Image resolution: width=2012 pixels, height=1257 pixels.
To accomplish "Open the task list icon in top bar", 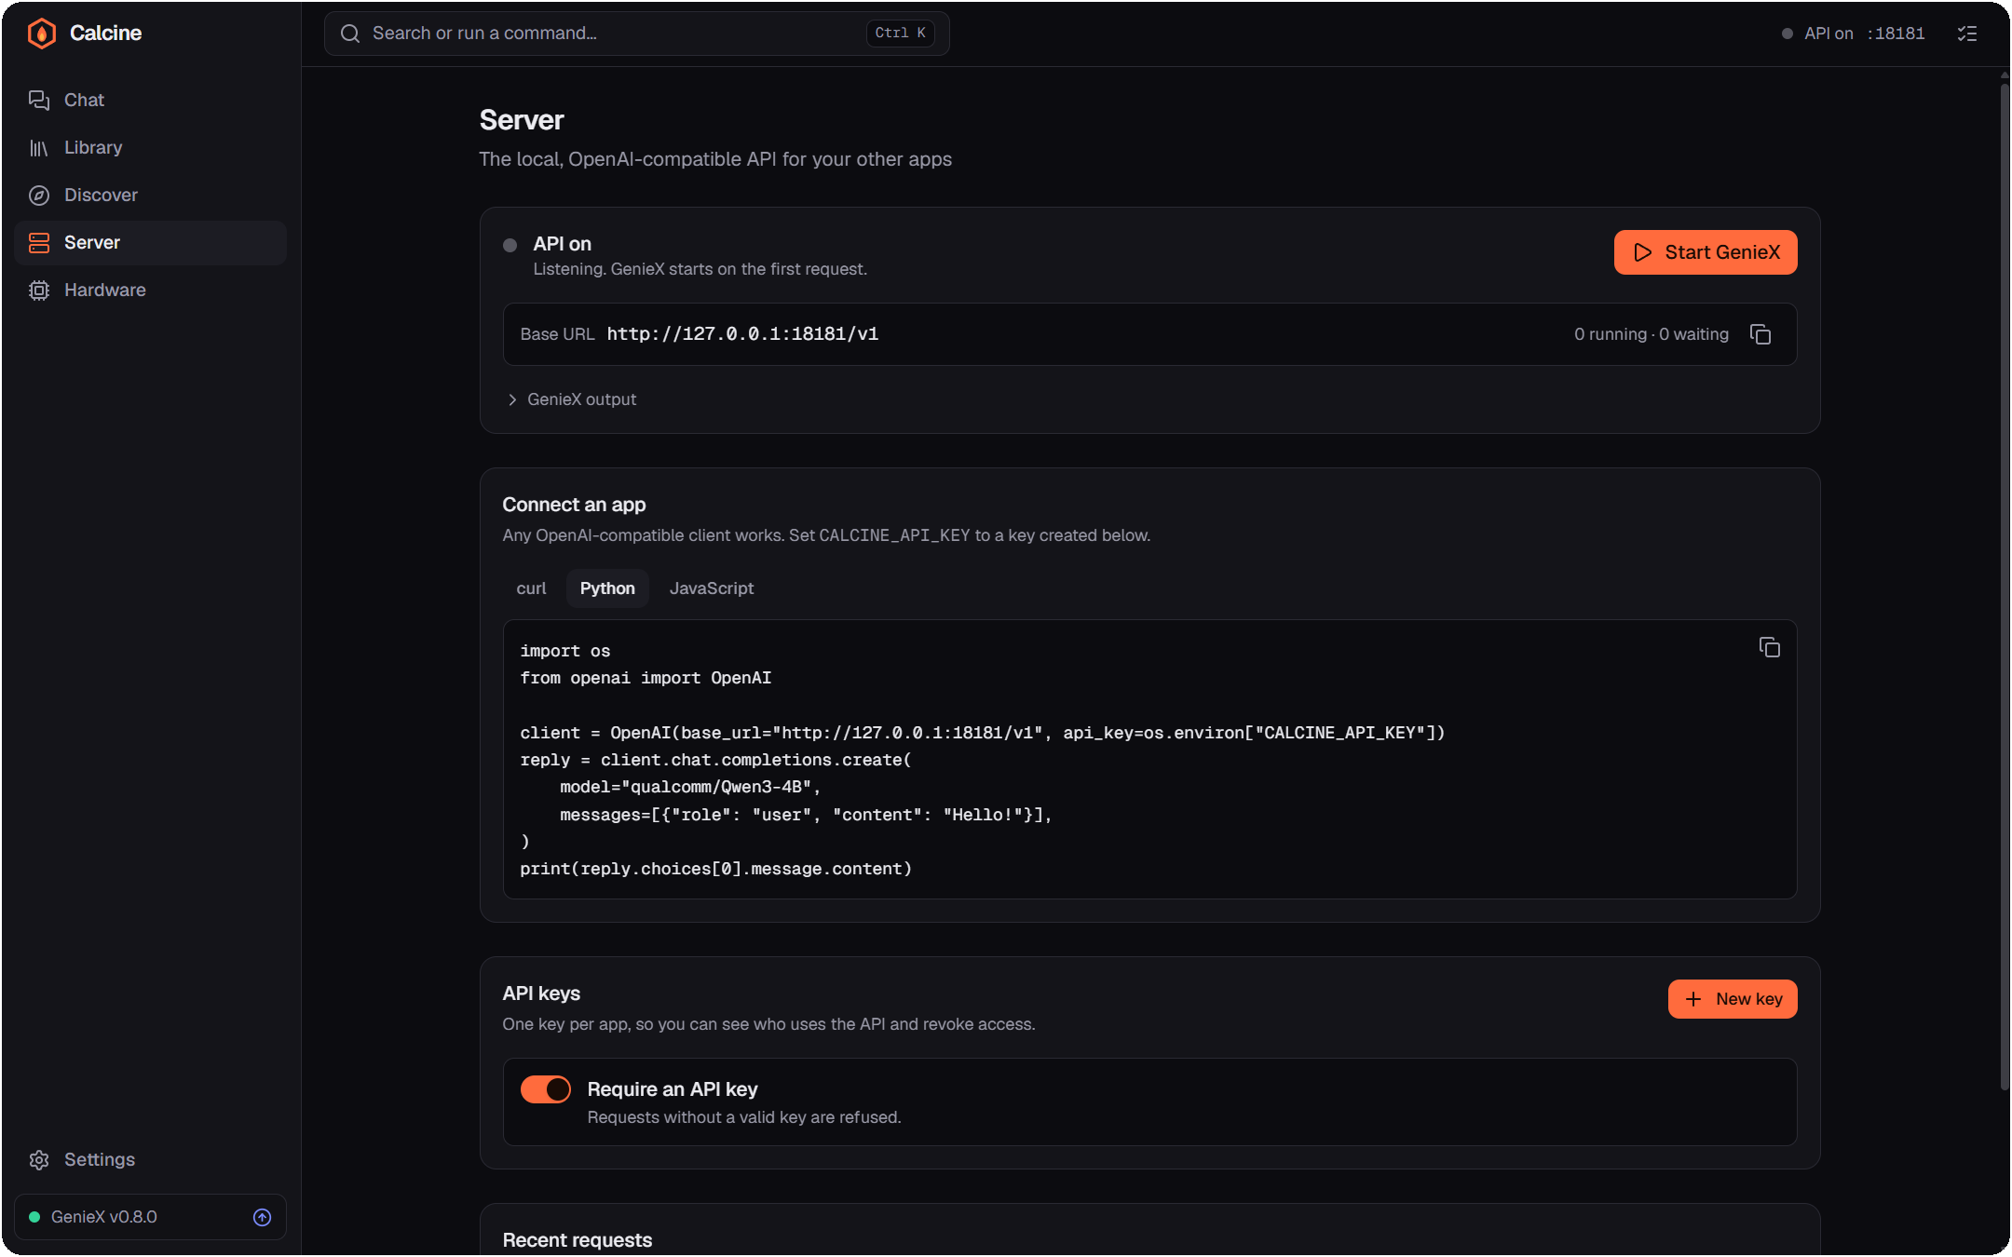I will point(1967,34).
